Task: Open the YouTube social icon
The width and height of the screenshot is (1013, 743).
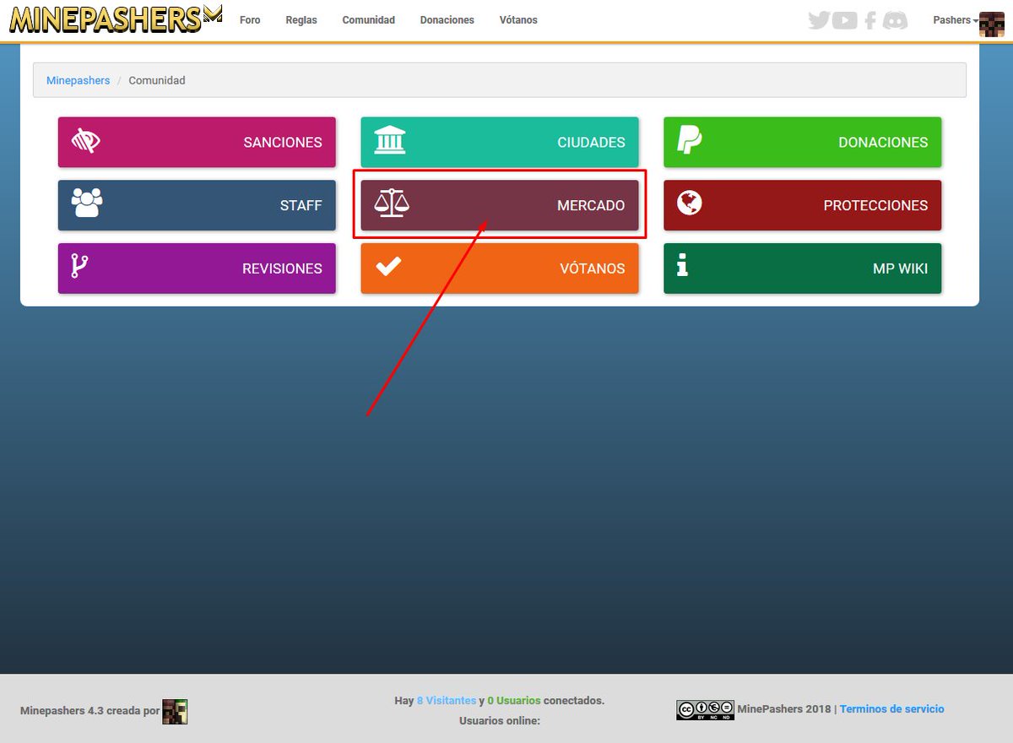Action: coord(844,20)
